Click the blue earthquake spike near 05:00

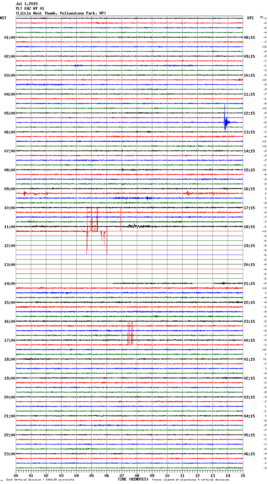pyautogui.click(x=226, y=121)
